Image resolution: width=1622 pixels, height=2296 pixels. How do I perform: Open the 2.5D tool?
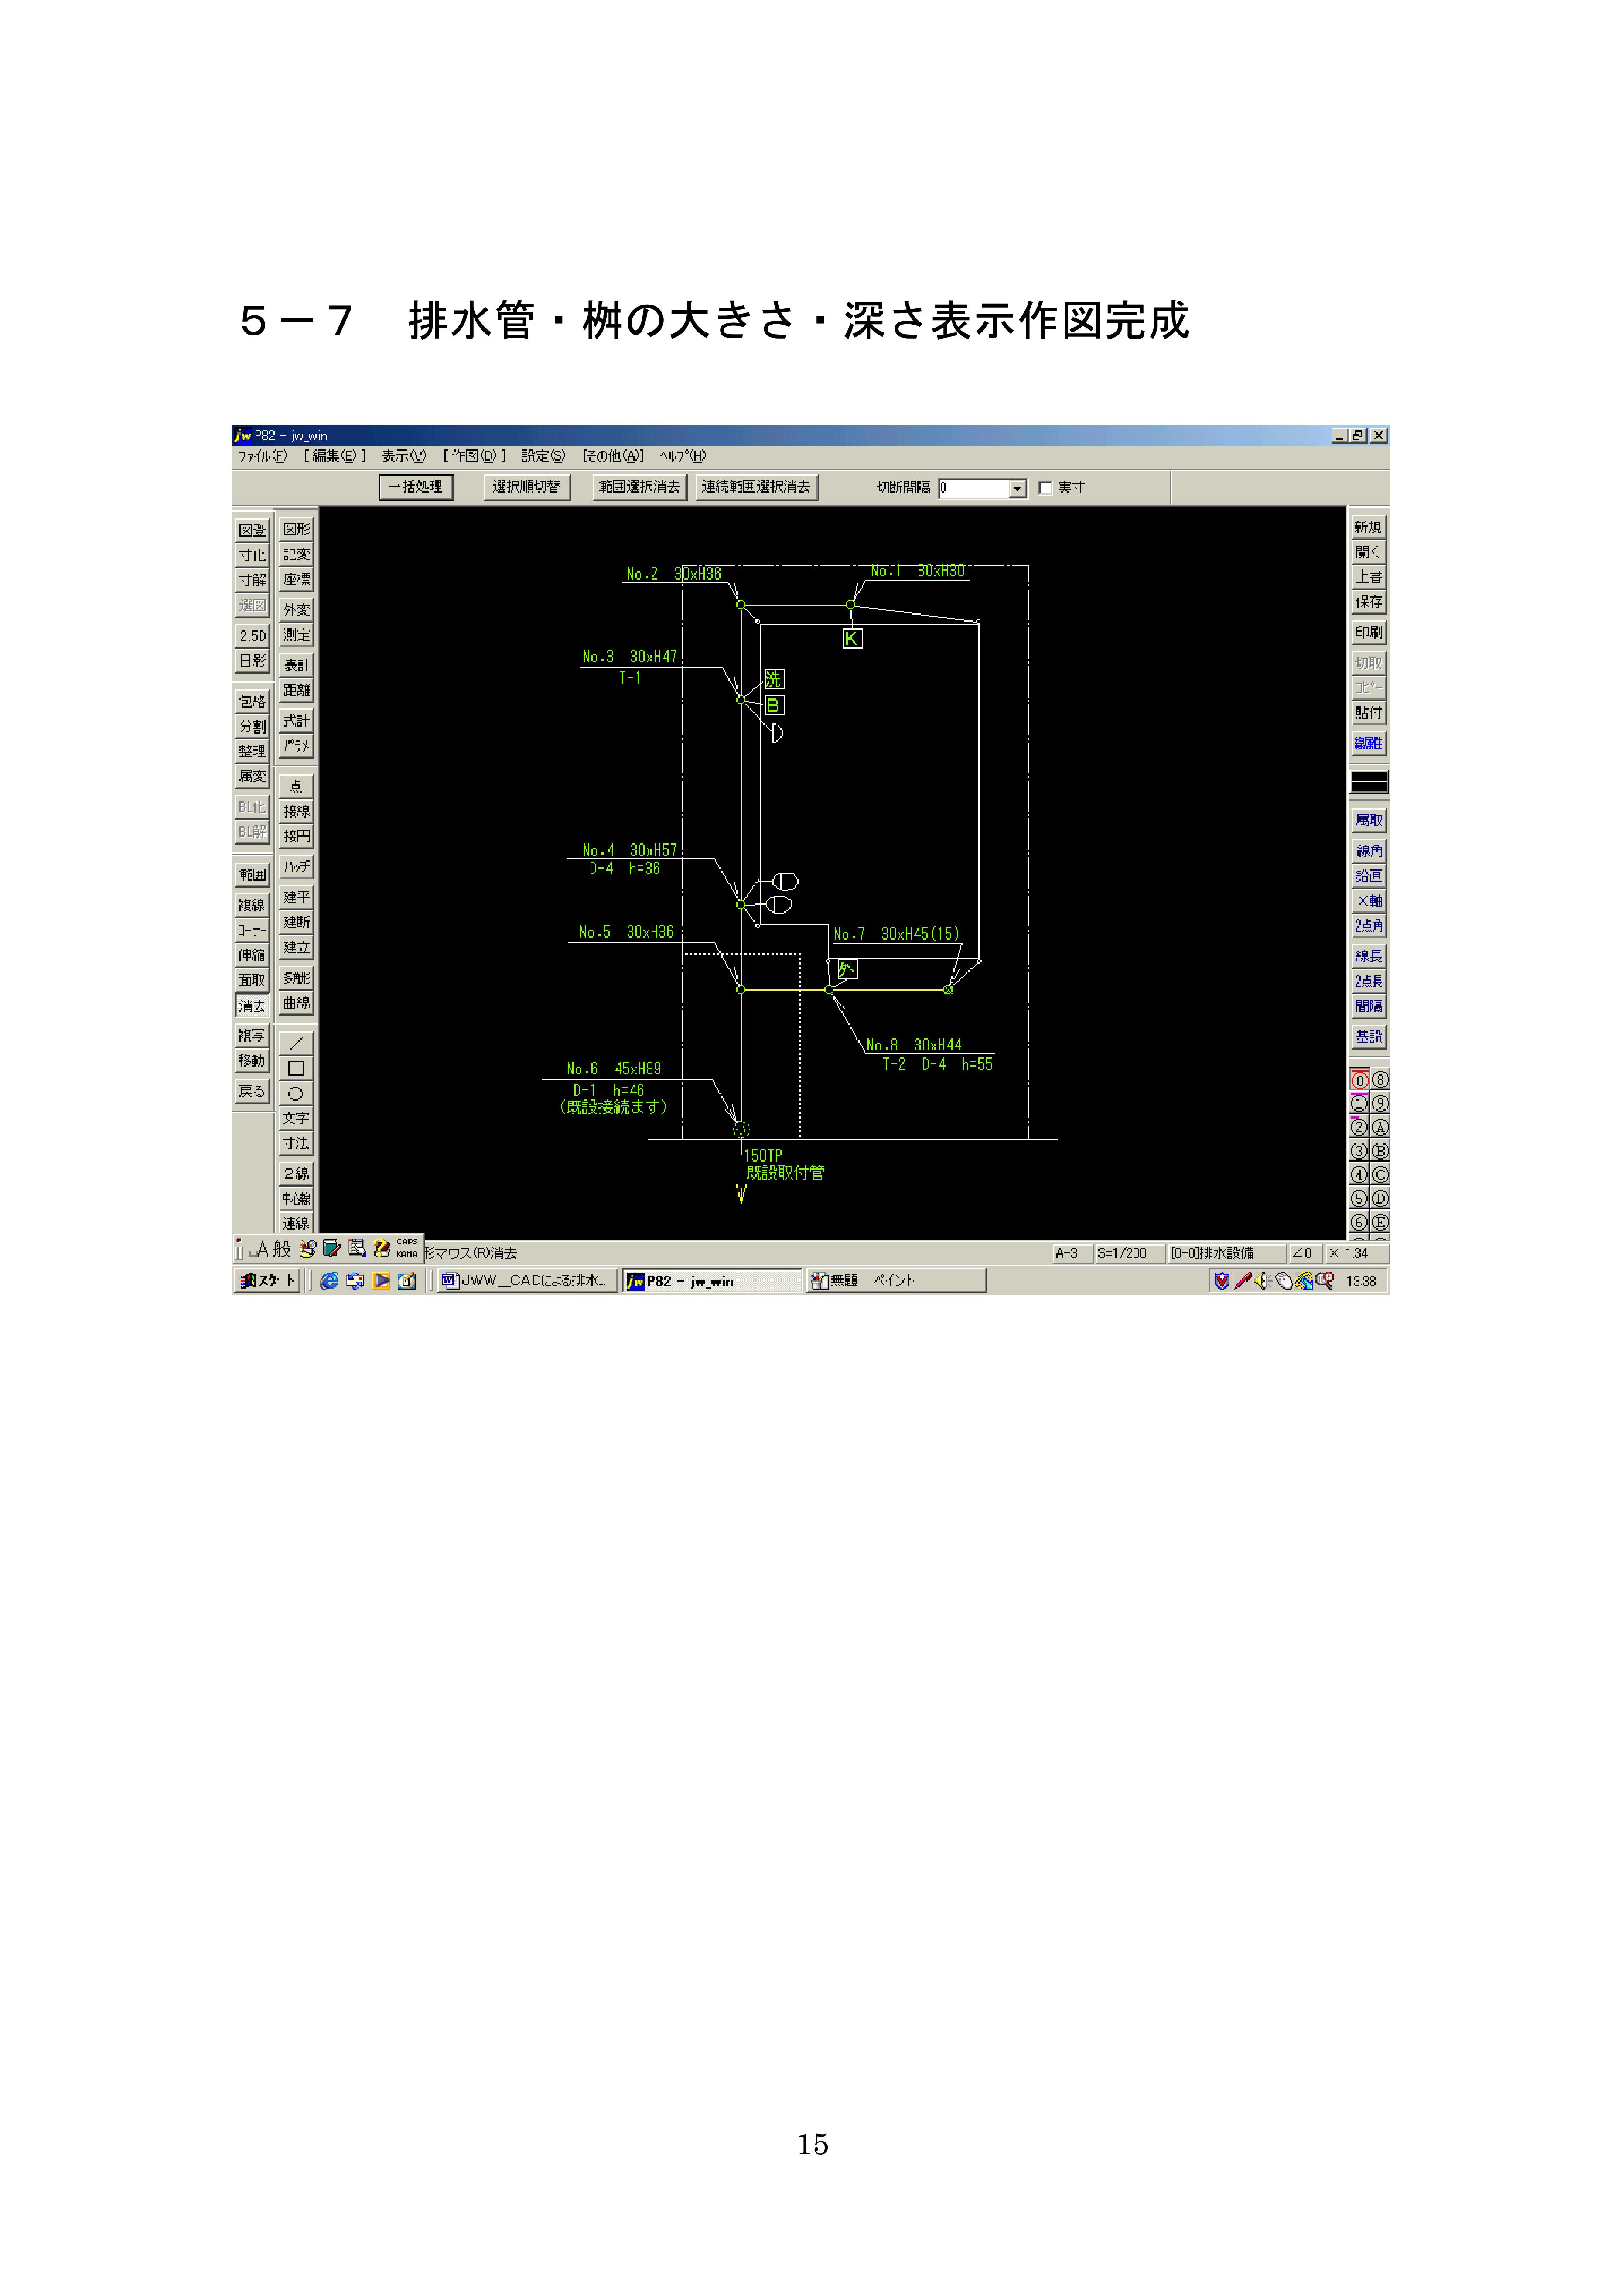252,635
